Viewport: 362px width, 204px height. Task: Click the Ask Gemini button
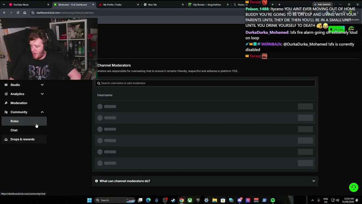point(322,5)
